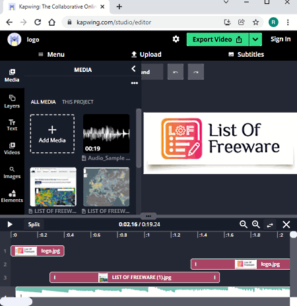Screen dimensions: 297x306
Task: Click the timeline horizontal scrollbar handle
Action: (x=16, y=301)
